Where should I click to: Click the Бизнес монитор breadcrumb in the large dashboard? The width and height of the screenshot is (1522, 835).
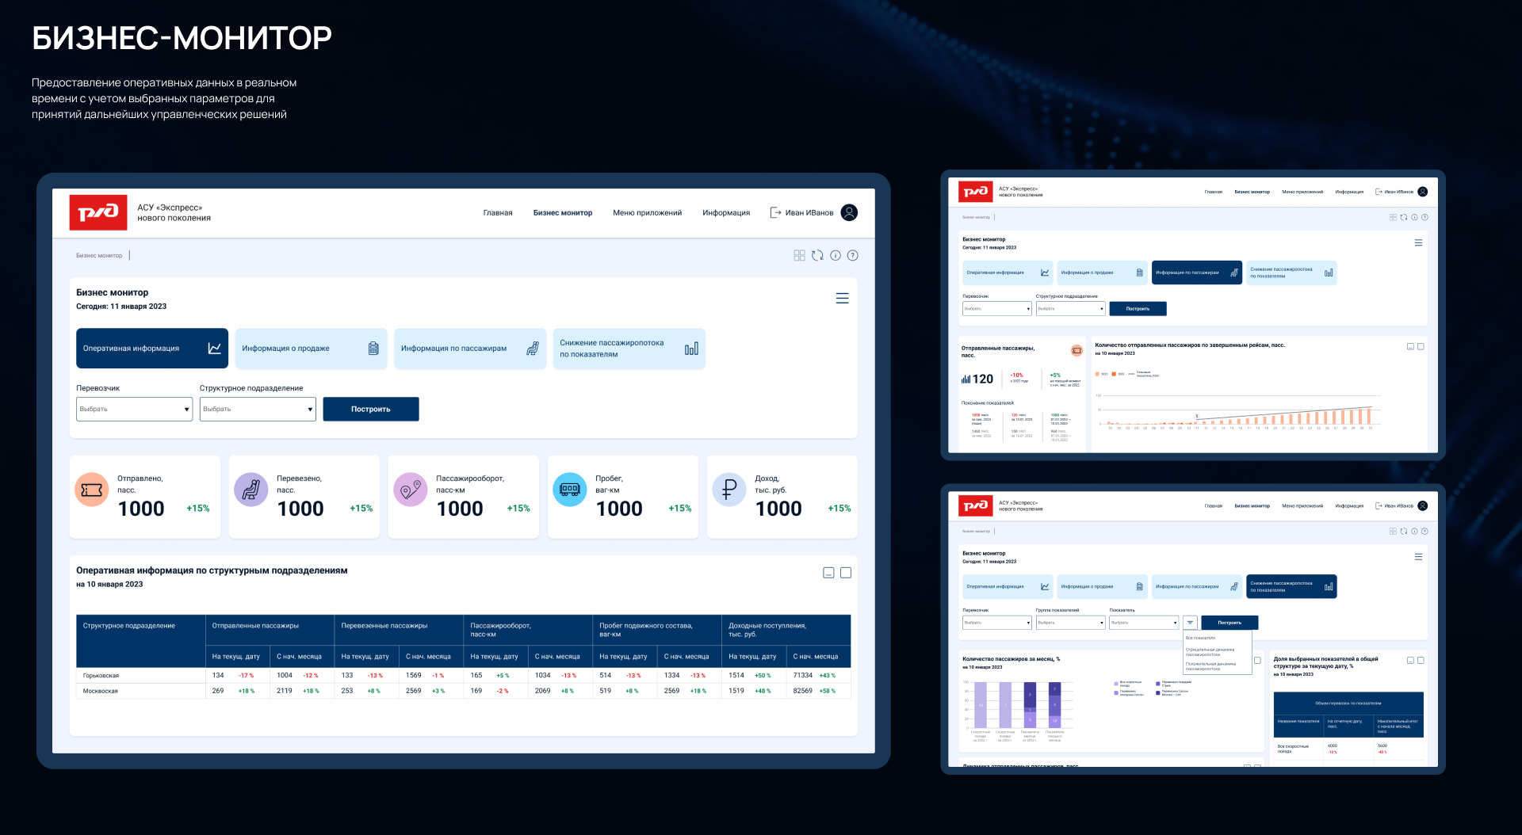click(99, 256)
